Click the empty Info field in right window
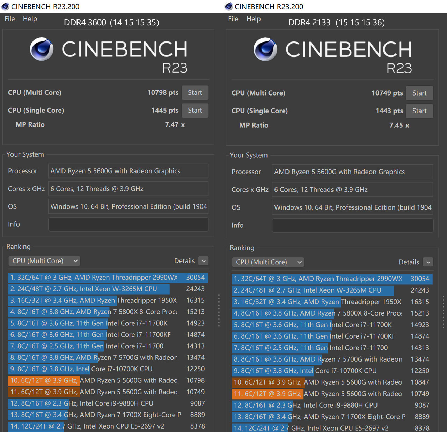 click(352, 225)
